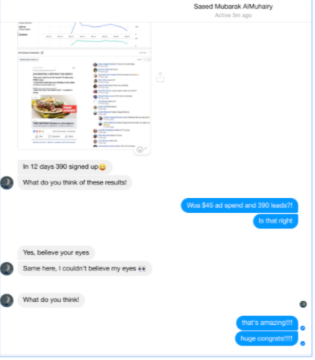The height and width of the screenshot is (360, 315).
Task: Click the share icon beside the shared screenshot
Action: [160, 77]
